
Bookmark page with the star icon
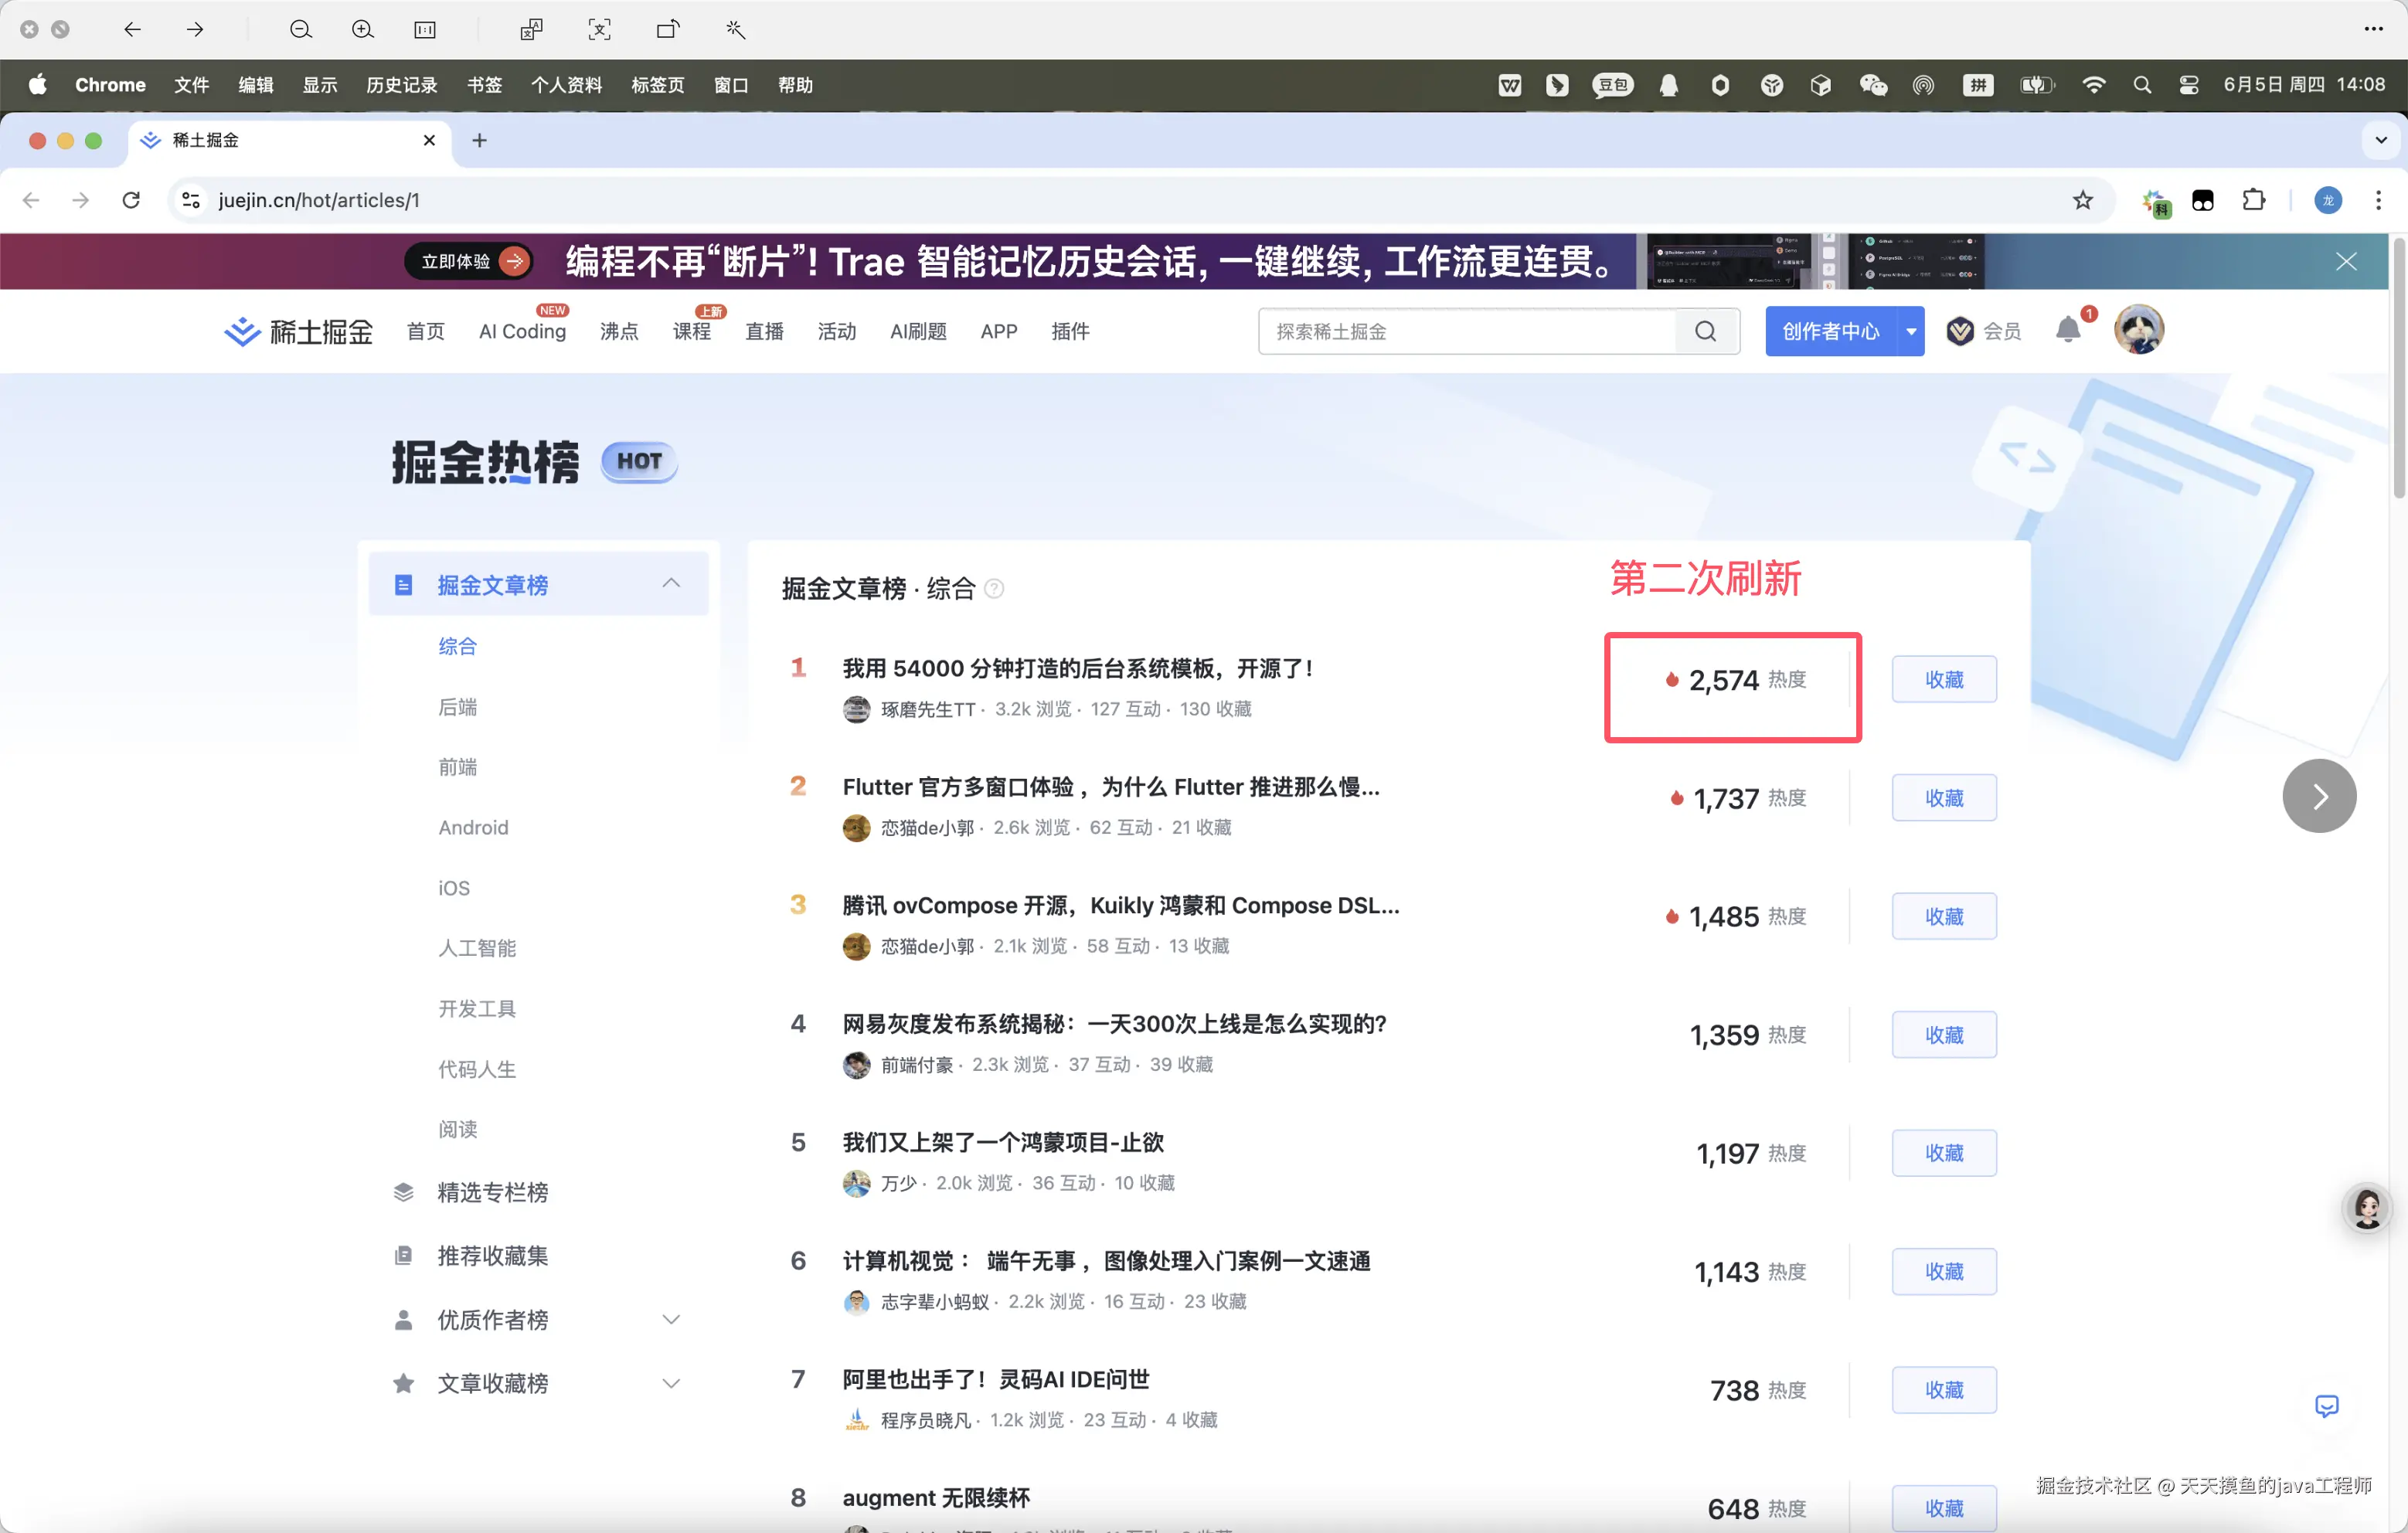(x=2082, y=200)
